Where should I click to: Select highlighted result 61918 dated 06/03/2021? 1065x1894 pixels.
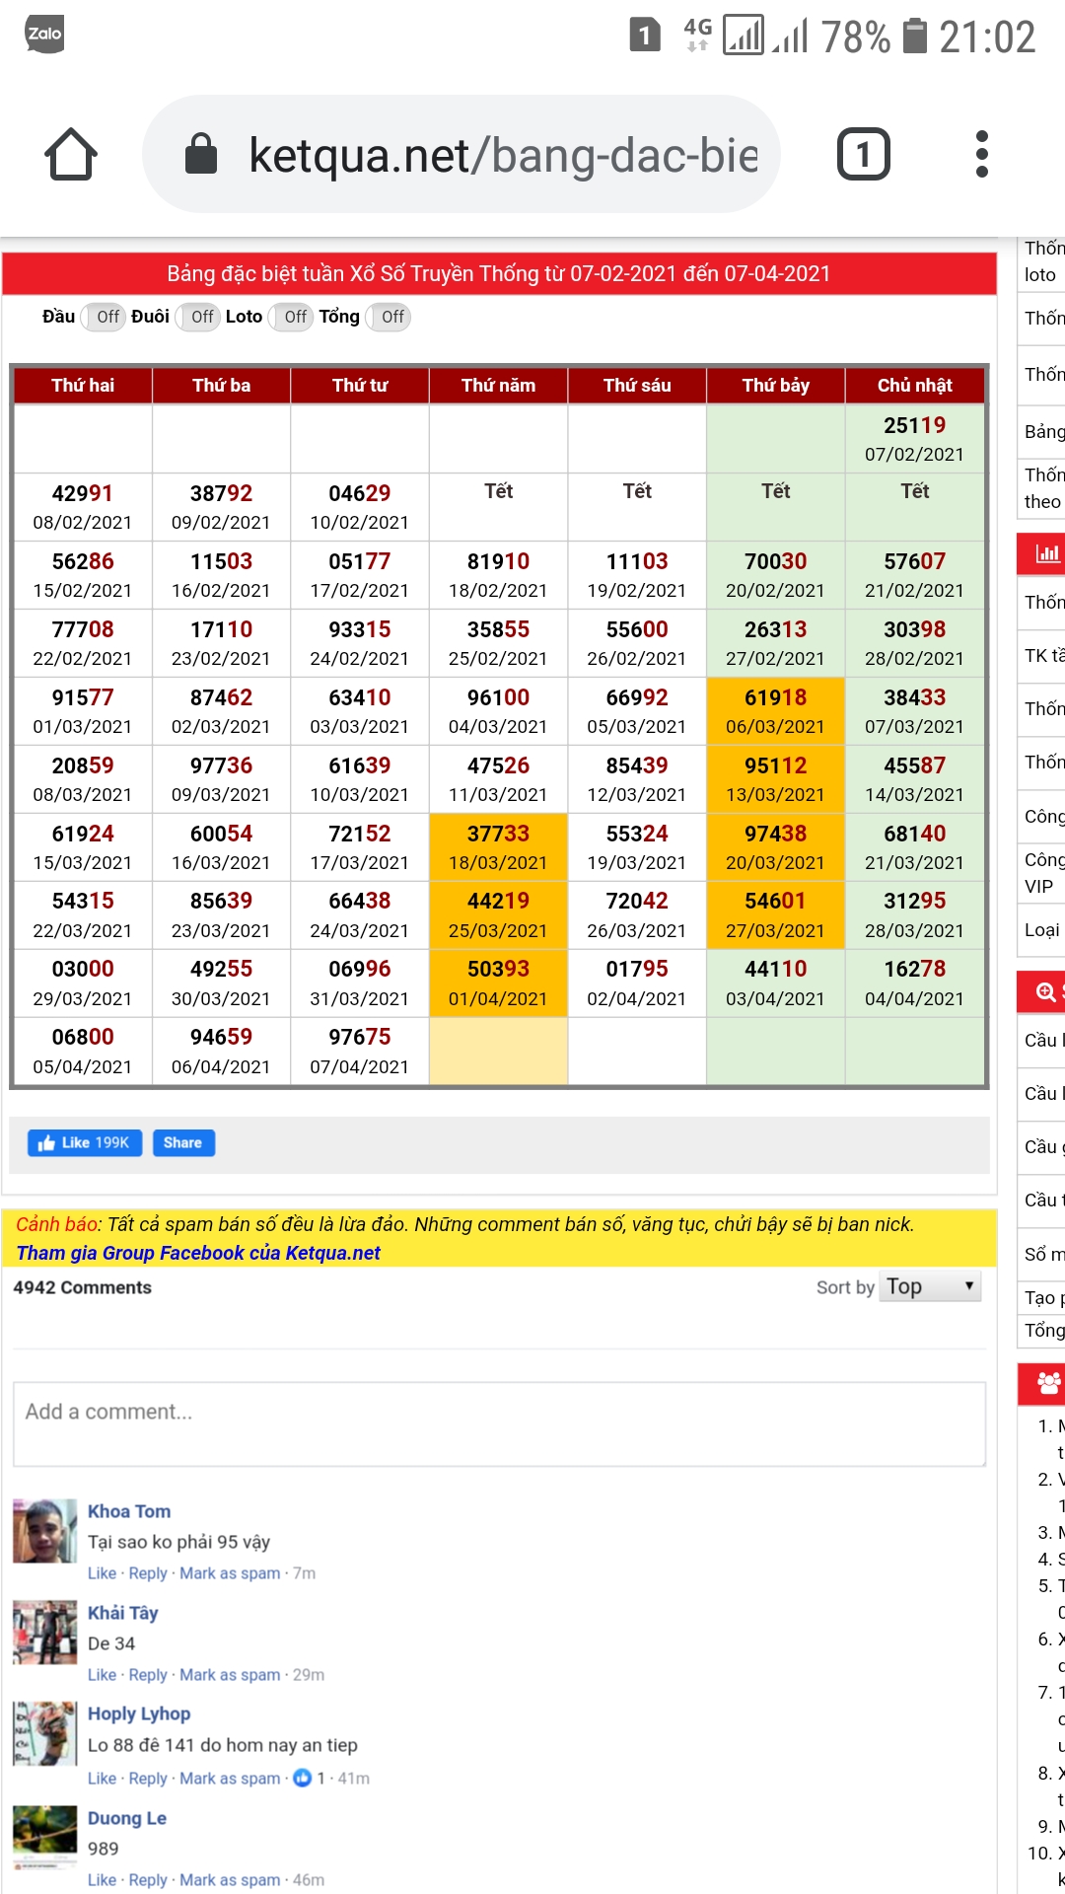pos(775,711)
